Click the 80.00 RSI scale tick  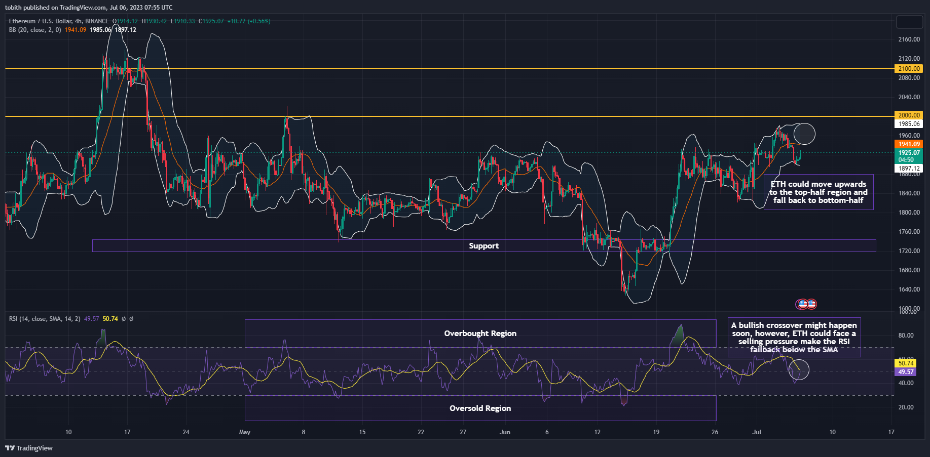coord(906,336)
